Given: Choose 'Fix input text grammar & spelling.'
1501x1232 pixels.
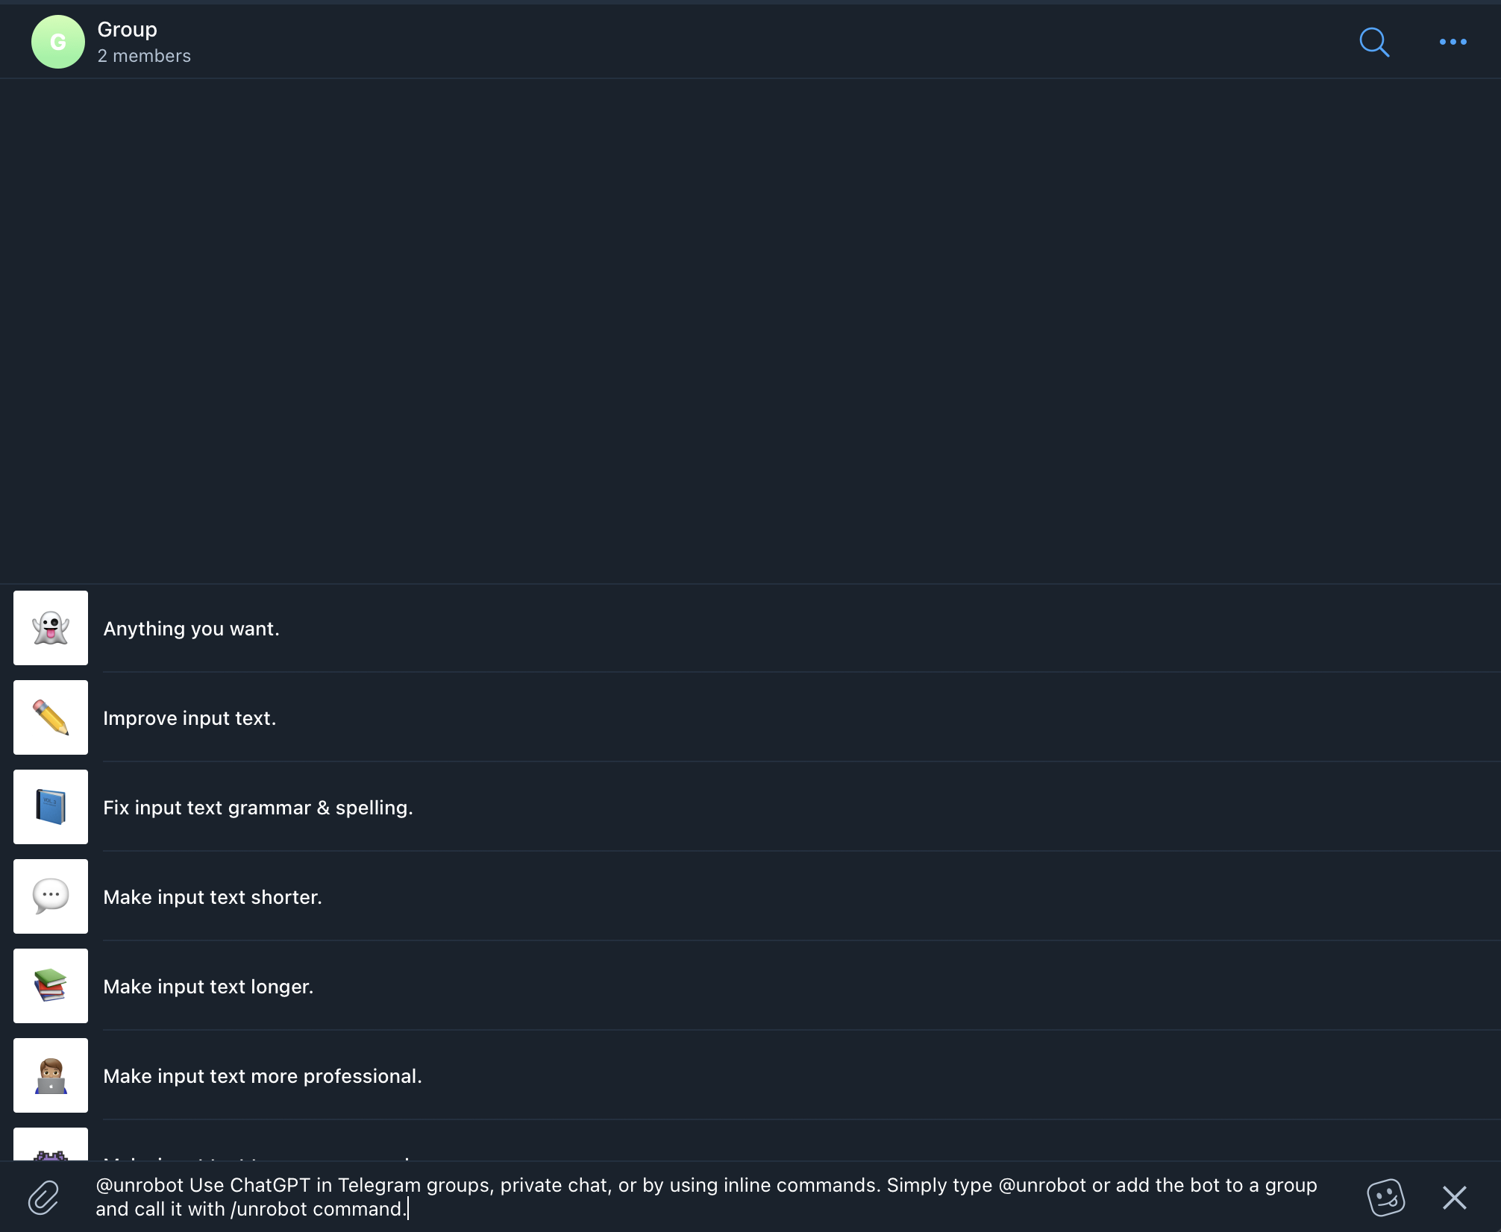Looking at the screenshot, I should (750, 807).
